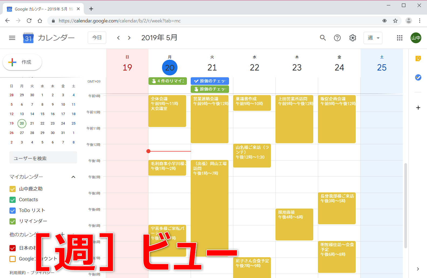The width and height of the screenshot is (427, 278).
Task: Click the ユーザーを検索 field
Action: pos(43,158)
